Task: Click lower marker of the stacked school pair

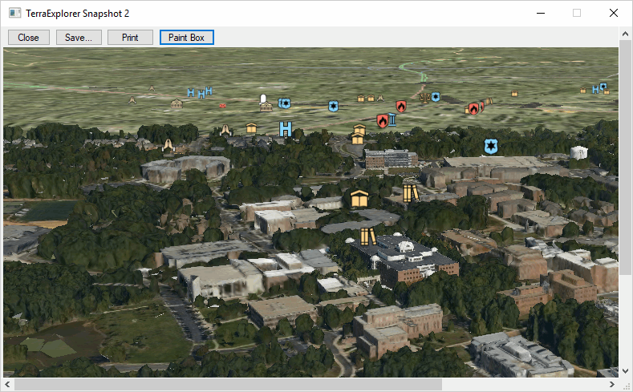Action: click(357, 139)
